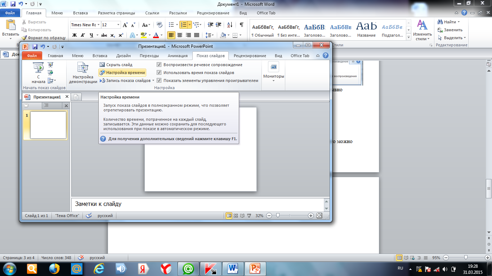Click Word bullet list button
The width and height of the screenshot is (492, 276).
(171, 25)
